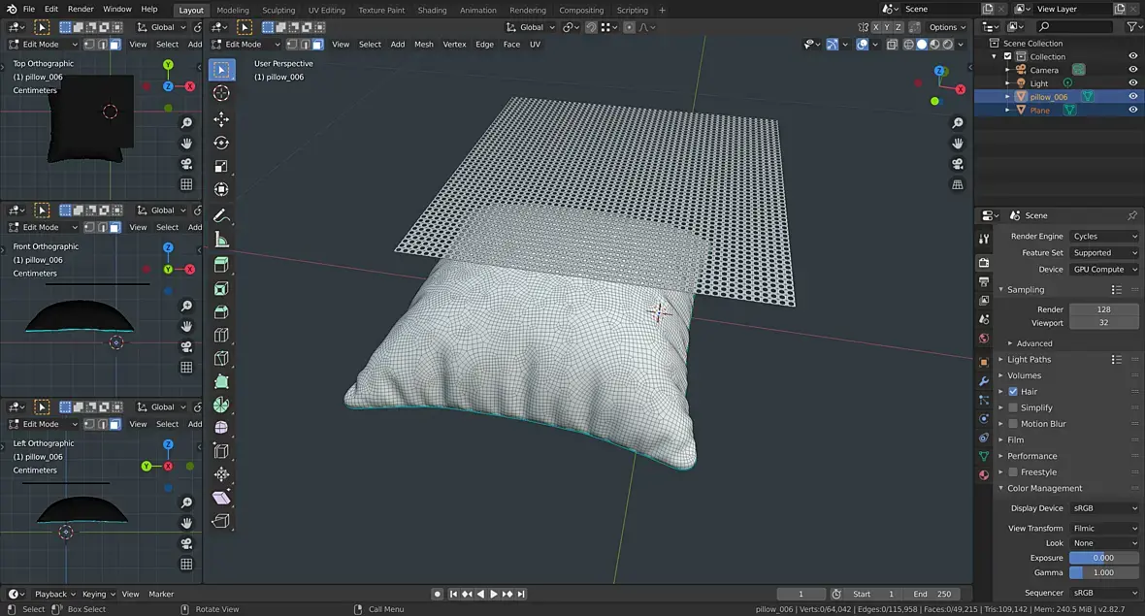
Task: Hide the Light object in outliner
Action: [x=1132, y=83]
